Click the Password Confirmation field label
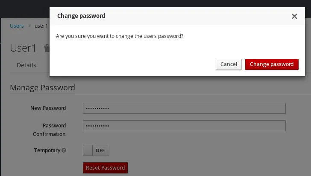 pos(49,130)
